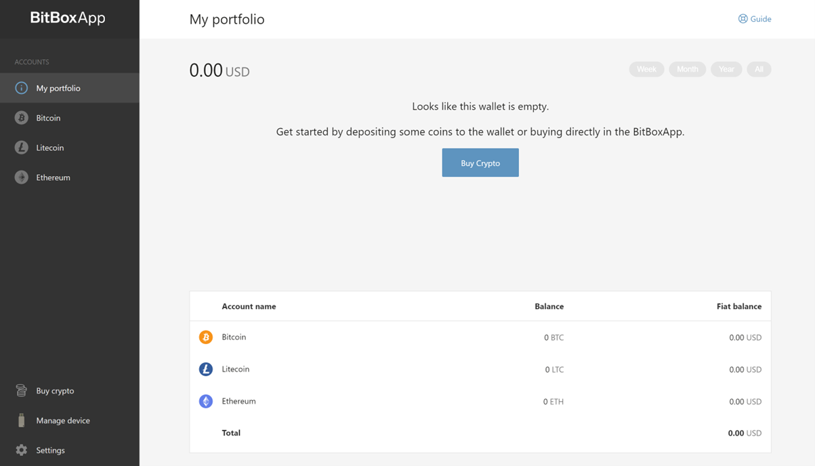This screenshot has height=466, width=815.
Task: Click the Account name column header
Action: click(x=249, y=306)
